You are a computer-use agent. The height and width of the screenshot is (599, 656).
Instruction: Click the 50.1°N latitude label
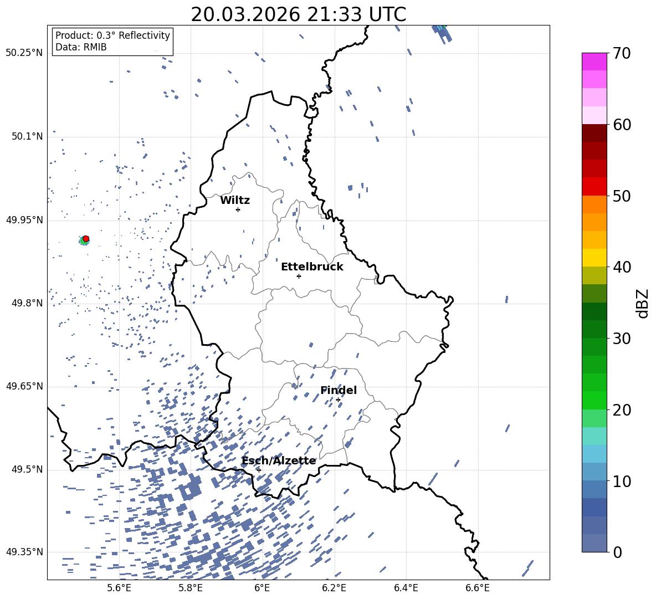27,137
